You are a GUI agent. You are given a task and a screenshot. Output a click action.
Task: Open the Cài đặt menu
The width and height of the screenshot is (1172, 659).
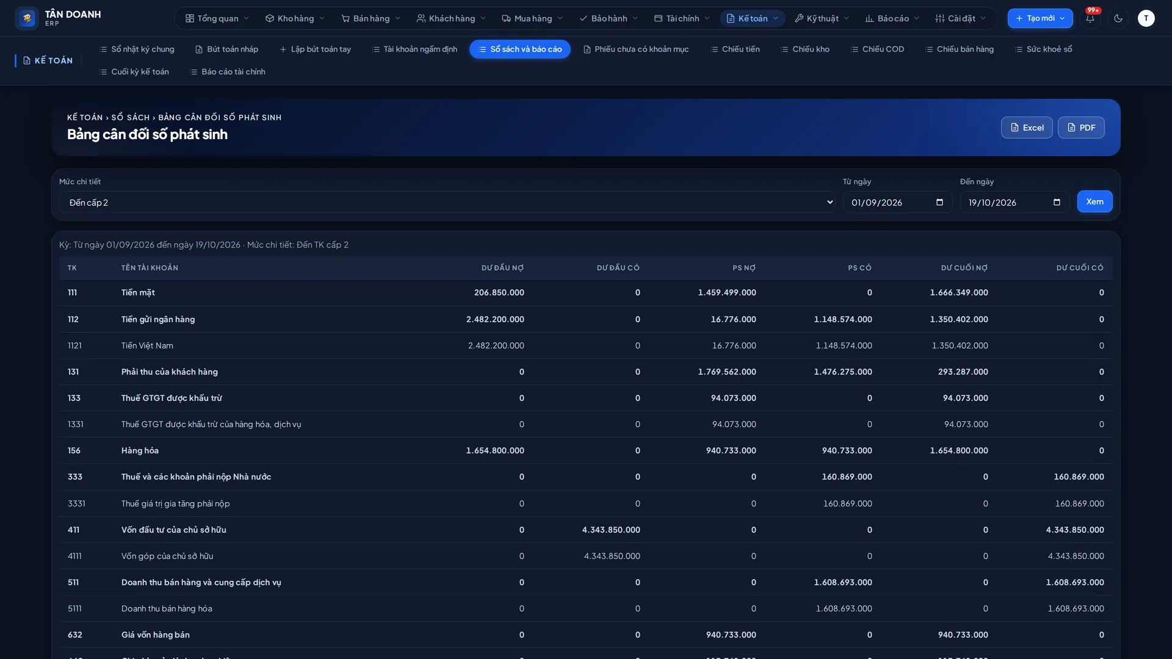tap(961, 18)
